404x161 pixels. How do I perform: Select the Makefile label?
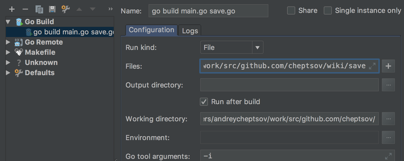40,52
